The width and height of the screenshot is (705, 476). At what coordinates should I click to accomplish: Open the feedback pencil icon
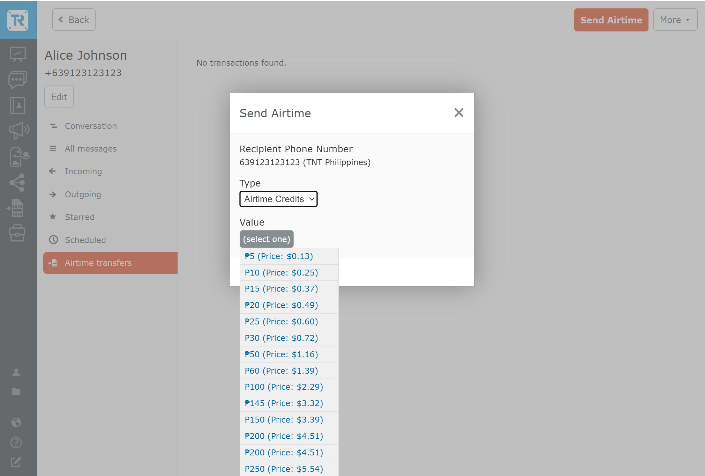click(16, 462)
